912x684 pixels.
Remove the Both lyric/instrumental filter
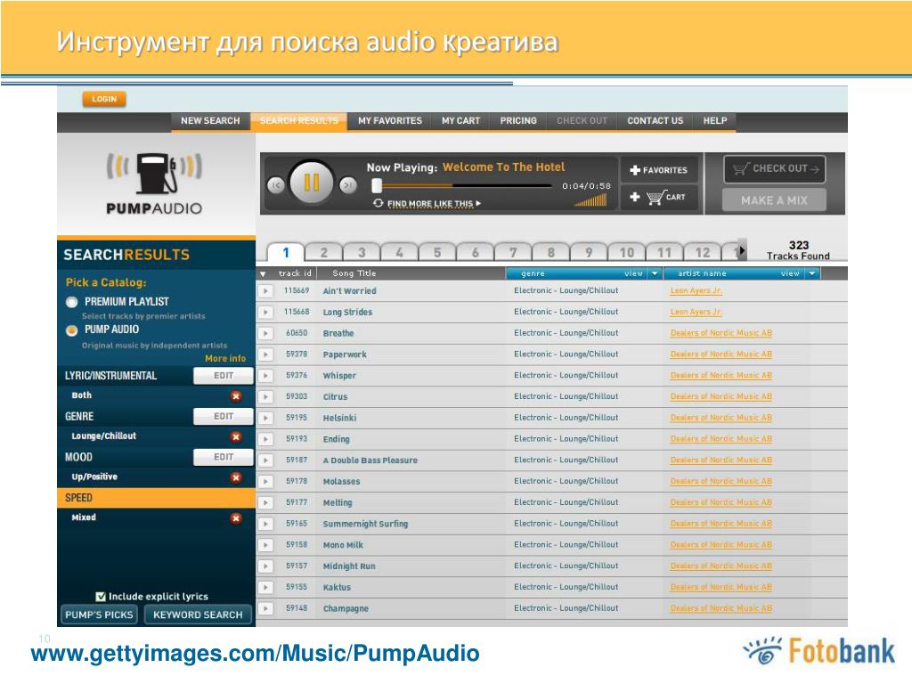click(235, 396)
